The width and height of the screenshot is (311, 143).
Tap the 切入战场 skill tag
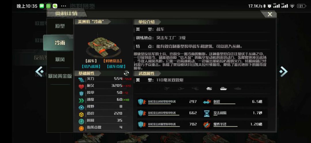[91, 67]
